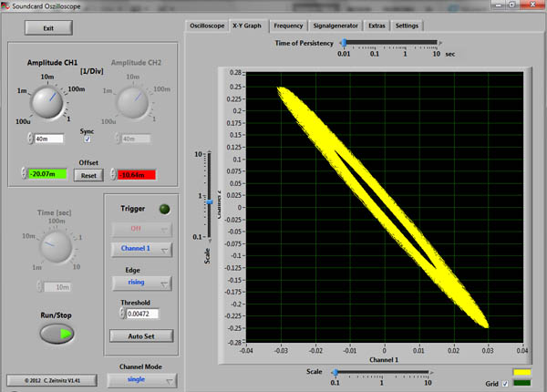Open the Frequency tab
547x392 pixels.
288,26
